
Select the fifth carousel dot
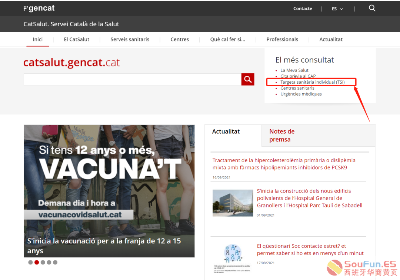pos(55,262)
